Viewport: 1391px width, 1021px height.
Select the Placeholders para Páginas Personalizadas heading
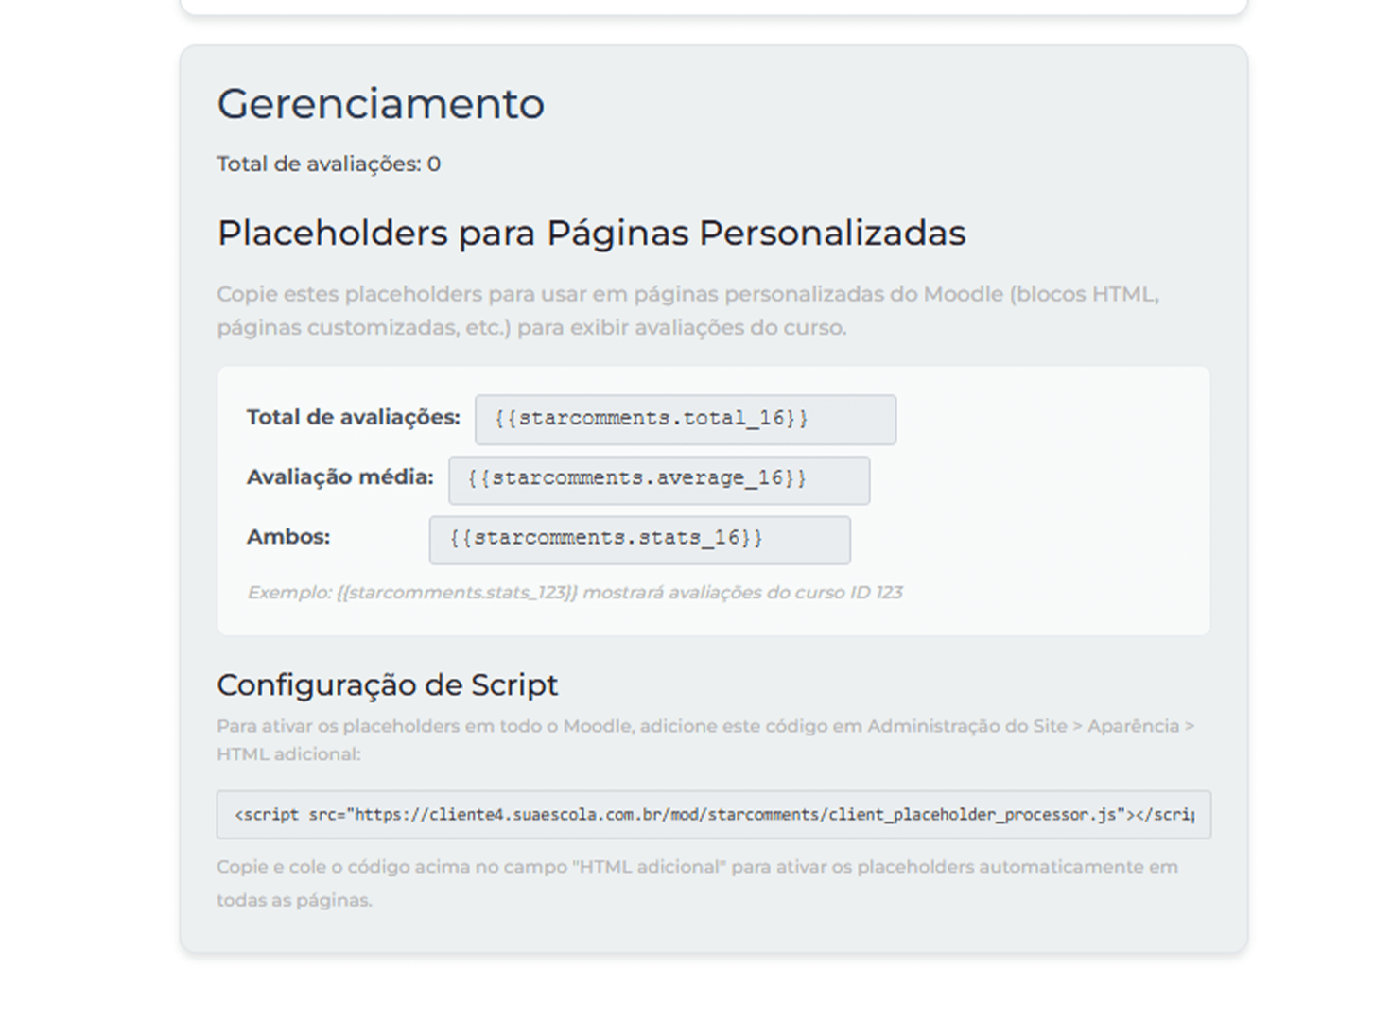tap(591, 234)
